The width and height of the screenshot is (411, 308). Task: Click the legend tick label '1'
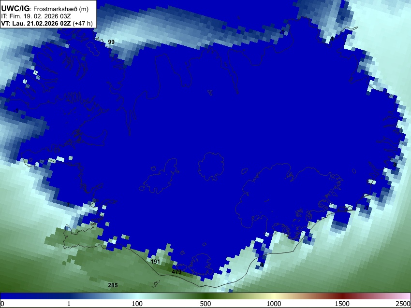click(69, 304)
